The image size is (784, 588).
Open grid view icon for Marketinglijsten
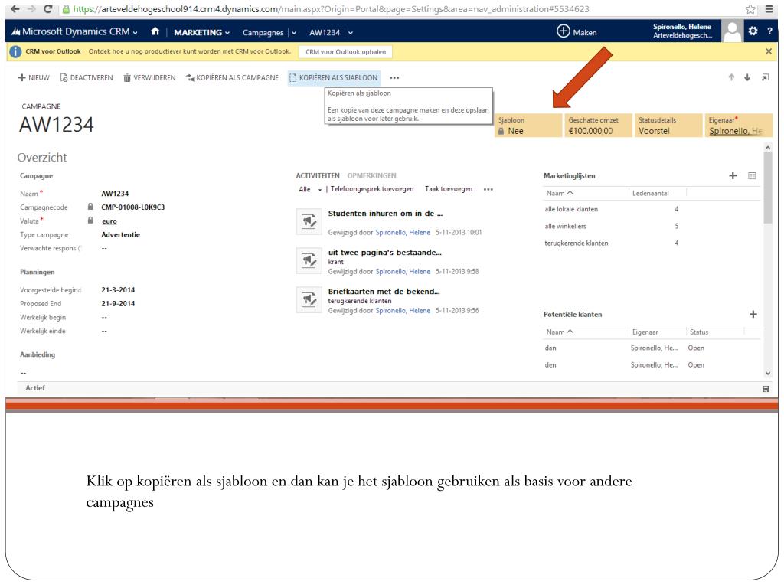tap(752, 176)
